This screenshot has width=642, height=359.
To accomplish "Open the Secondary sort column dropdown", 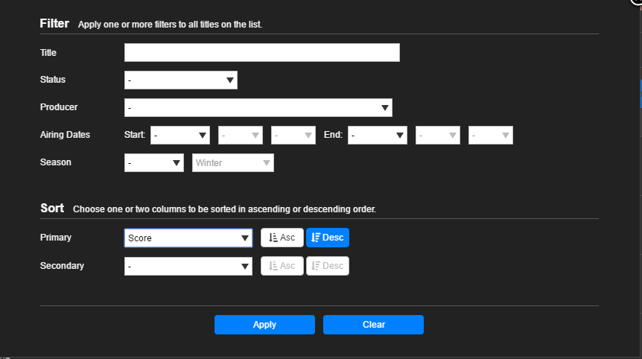I will (x=188, y=266).
